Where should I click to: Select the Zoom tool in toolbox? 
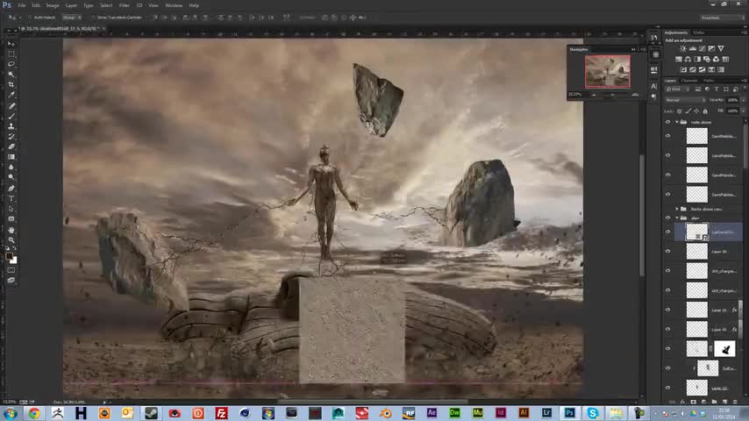pyautogui.click(x=11, y=240)
